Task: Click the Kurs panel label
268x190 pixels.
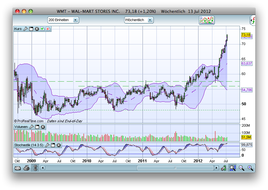Action: coord(18,29)
